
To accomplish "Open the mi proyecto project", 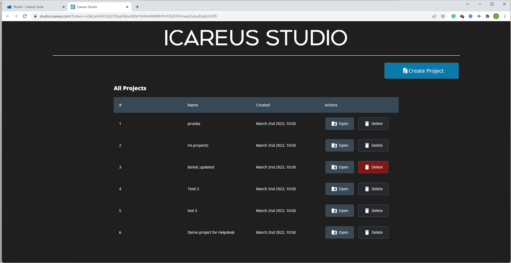I will click(x=339, y=146).
